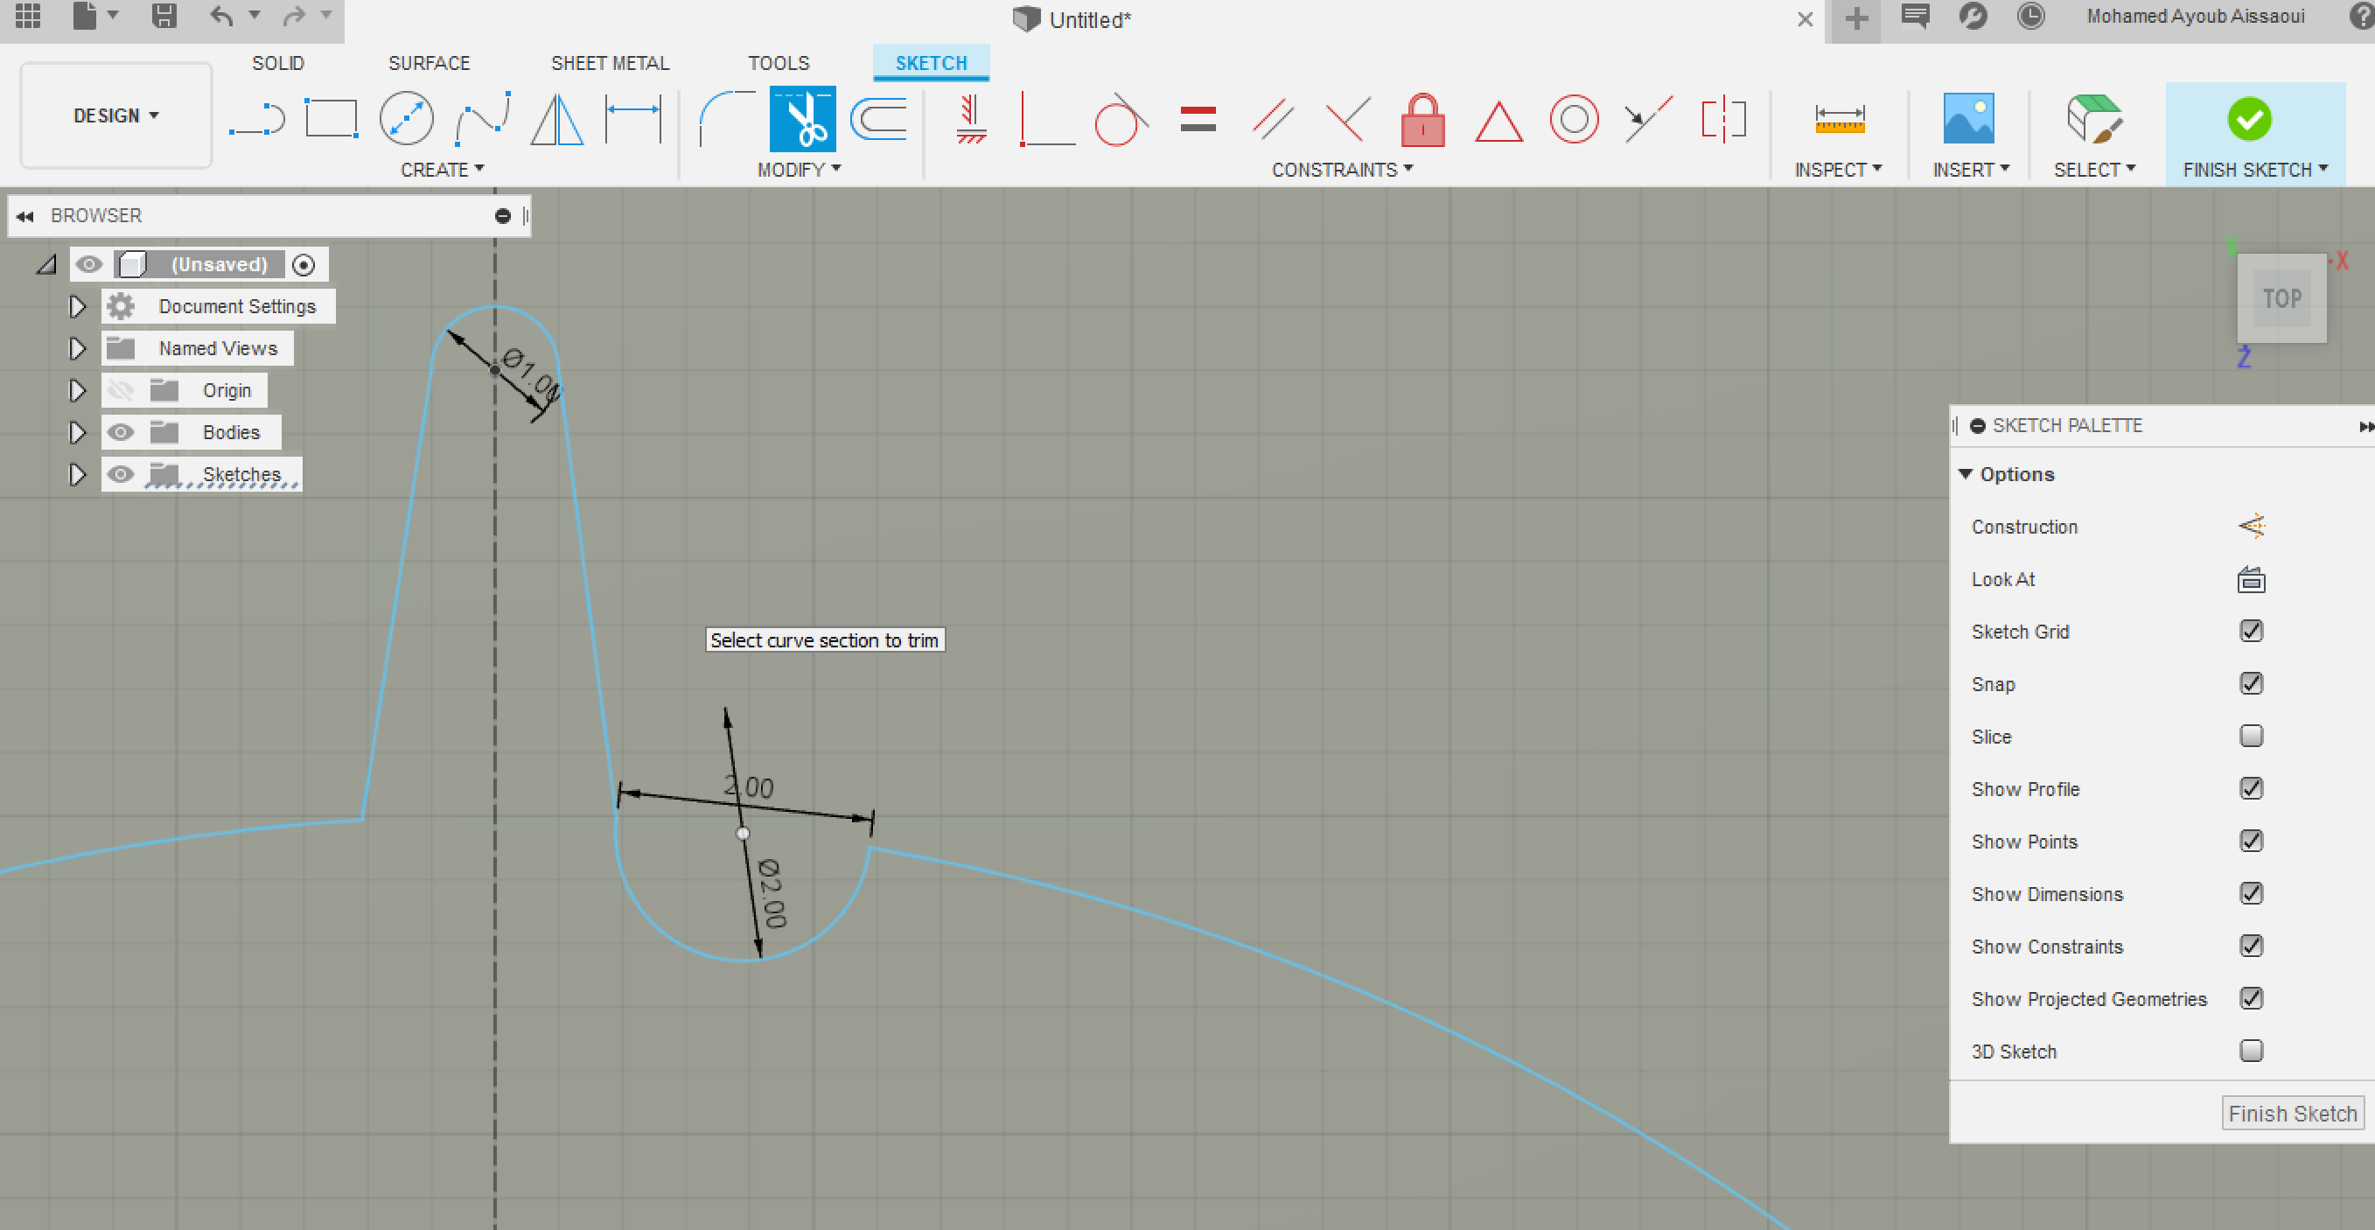Select the Offset tool icon

[x=878, y=120]
